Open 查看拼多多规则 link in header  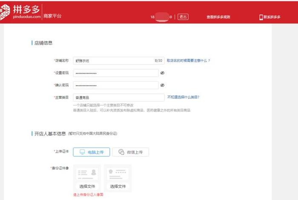218,17
